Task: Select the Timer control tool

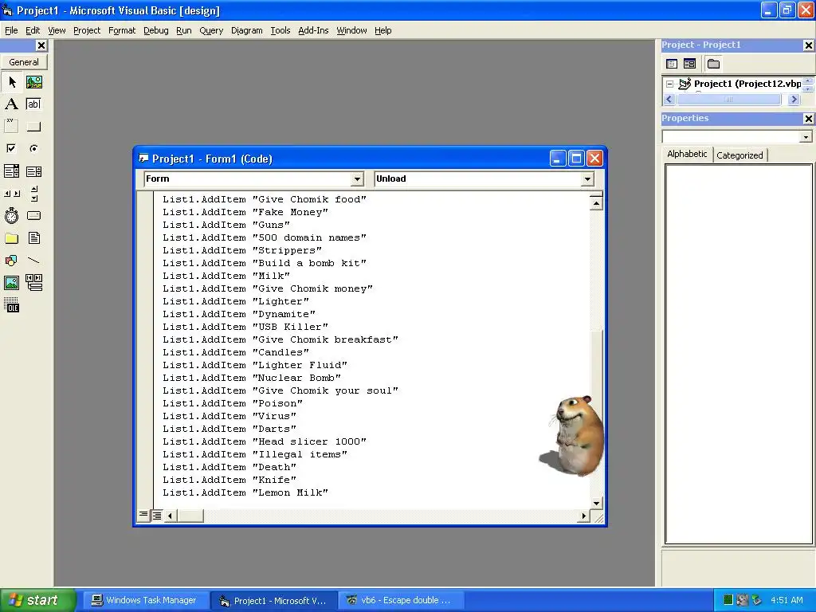Action: (x=11, y=215)
